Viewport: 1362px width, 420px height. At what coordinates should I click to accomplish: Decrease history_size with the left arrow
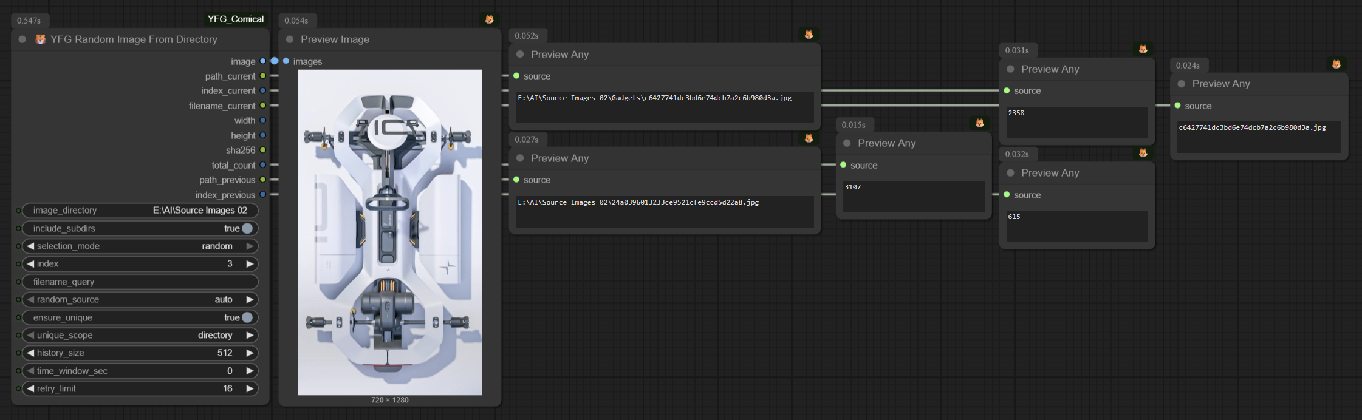coord(30,353)
